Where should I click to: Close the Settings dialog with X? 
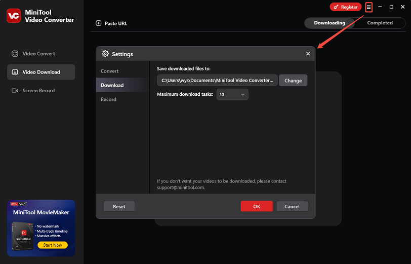point(308,54)
